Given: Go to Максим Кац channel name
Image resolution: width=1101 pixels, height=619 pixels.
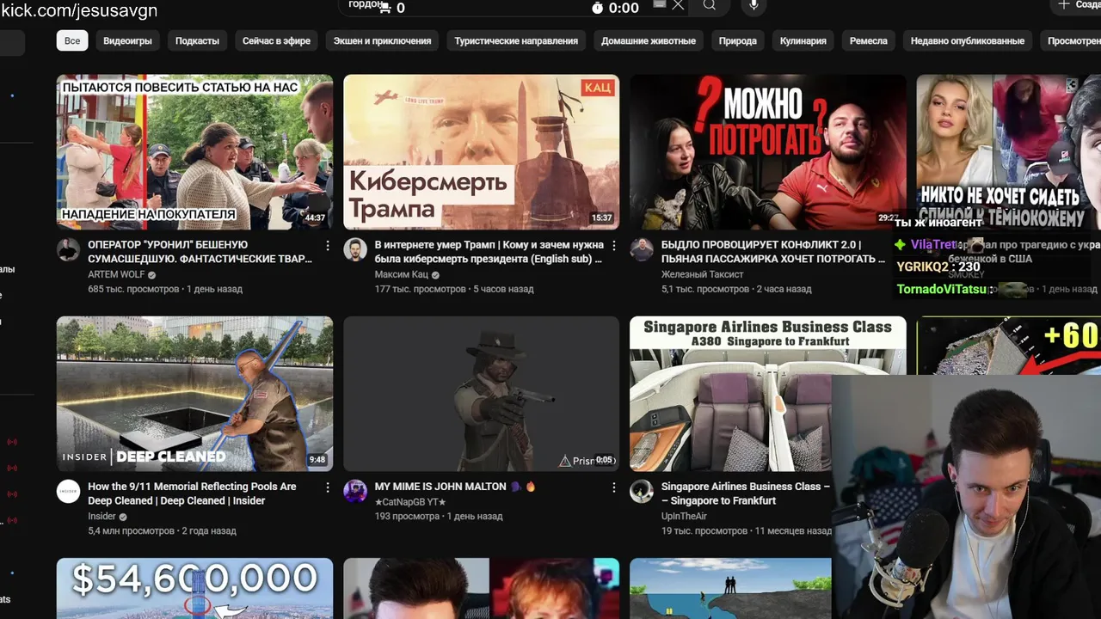Looking at the screenshot, I should pyautogui.click(x=401, y=275).
